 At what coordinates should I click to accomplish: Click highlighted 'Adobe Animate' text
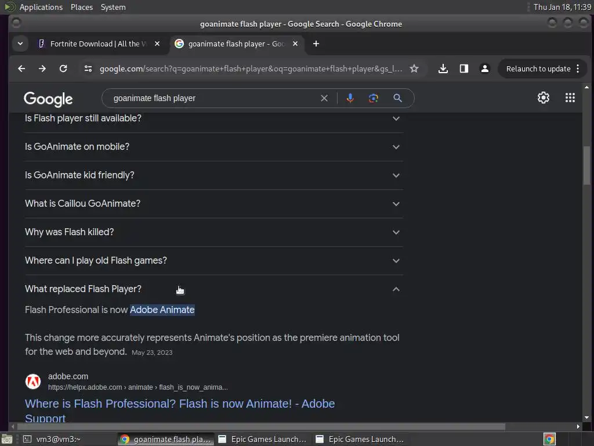coord(162,310)
